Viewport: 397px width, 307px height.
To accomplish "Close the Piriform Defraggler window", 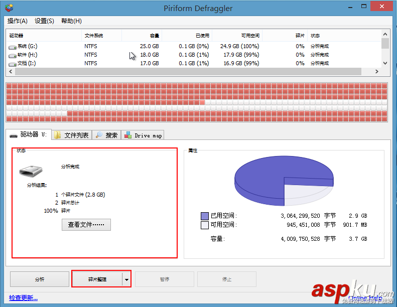I will coord(382,7).
